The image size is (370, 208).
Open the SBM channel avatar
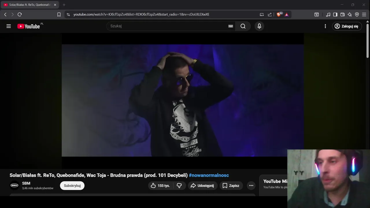14,185
